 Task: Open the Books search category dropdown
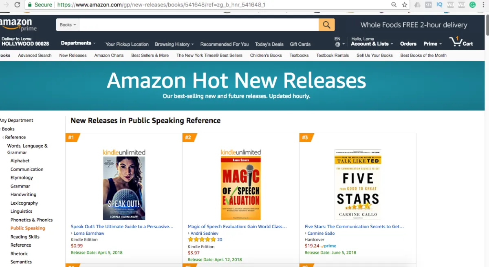tap(68, 25)
